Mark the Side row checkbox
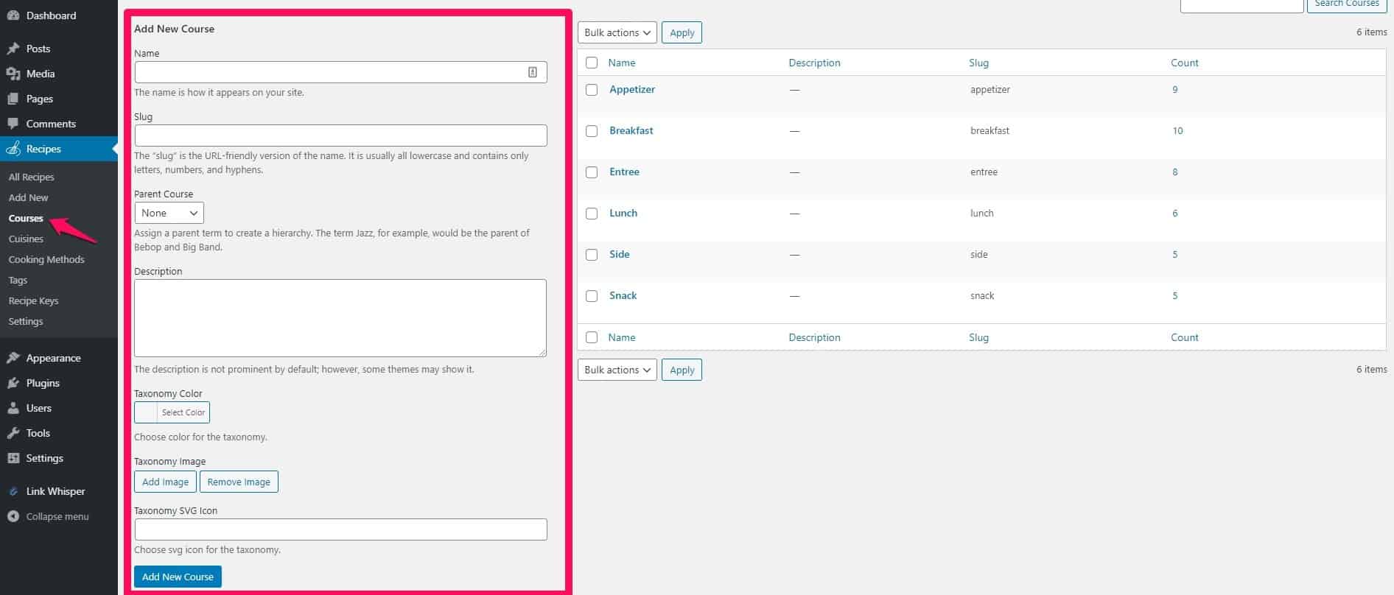Viewport: 1394px width, 595px height. click(x=592, y=255)
